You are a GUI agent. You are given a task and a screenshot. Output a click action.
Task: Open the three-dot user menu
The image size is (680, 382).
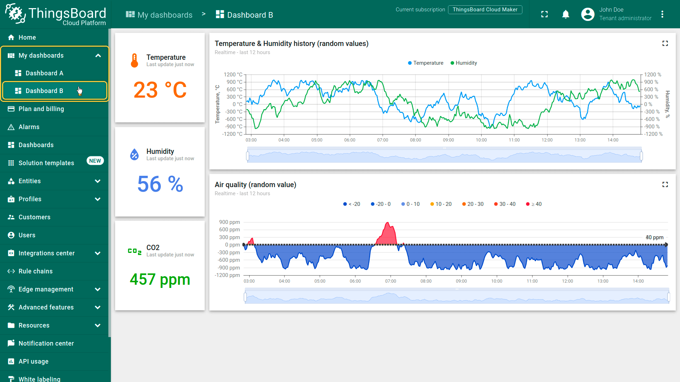(x=662, y=14)
